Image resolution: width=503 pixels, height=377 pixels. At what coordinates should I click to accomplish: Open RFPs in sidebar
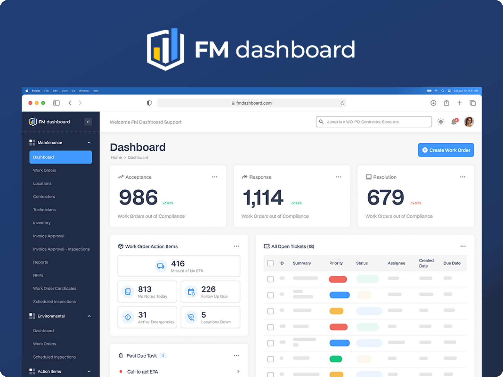pyautogui.click(x=38, y=275)
